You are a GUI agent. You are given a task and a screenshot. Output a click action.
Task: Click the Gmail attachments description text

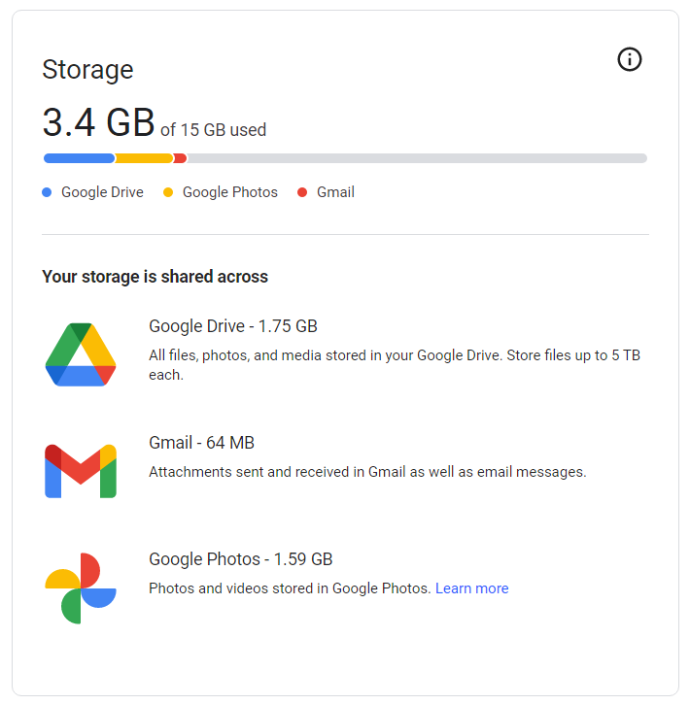point(367,472)
